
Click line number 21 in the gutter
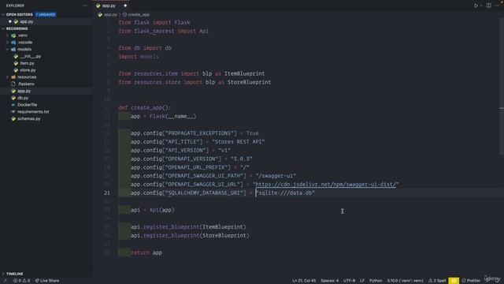click(107, 192)
